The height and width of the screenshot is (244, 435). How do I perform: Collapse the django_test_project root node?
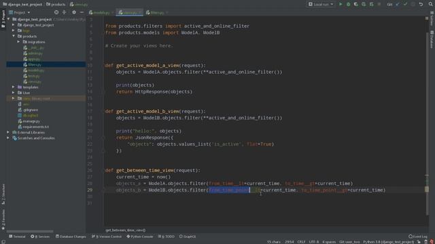pyautogui.click(x=9, y=19)
